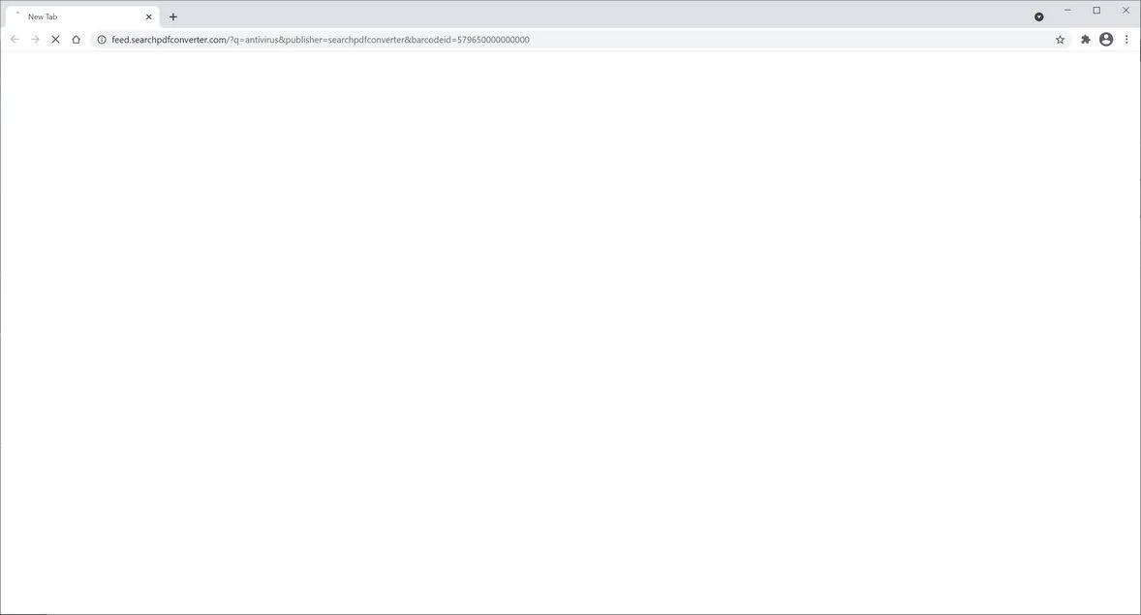Bookmark this page with the star
This screenshot has height=615, width=1141.
1061,40
